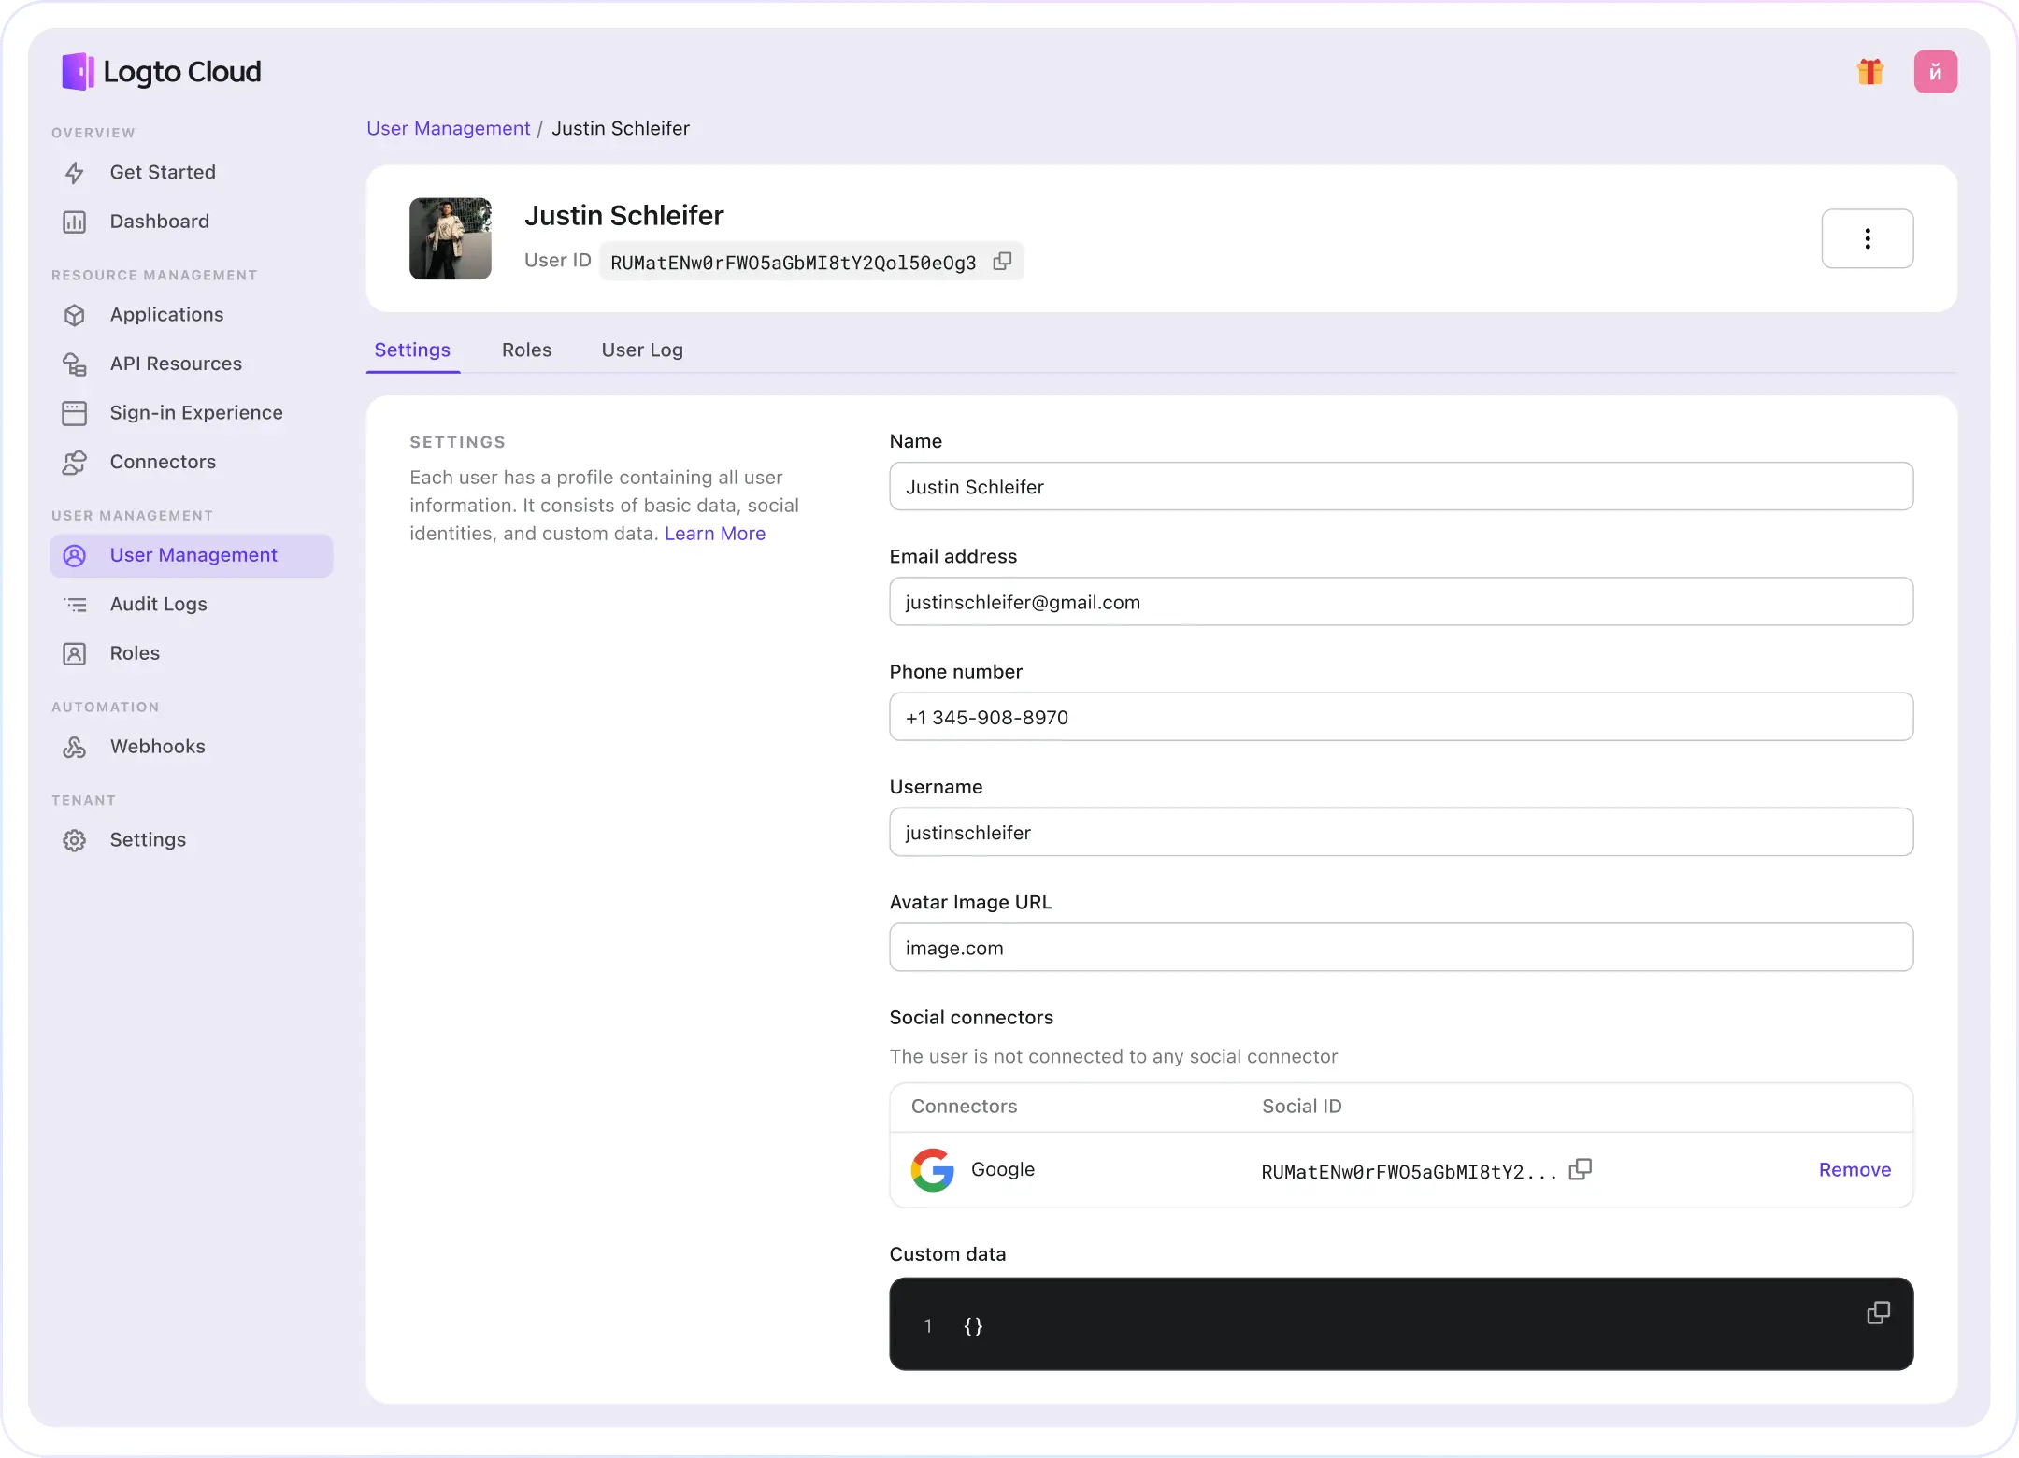Switch to the User Log tab
This screenshot has height=1458, width=2019.
(x=642, y=350)
